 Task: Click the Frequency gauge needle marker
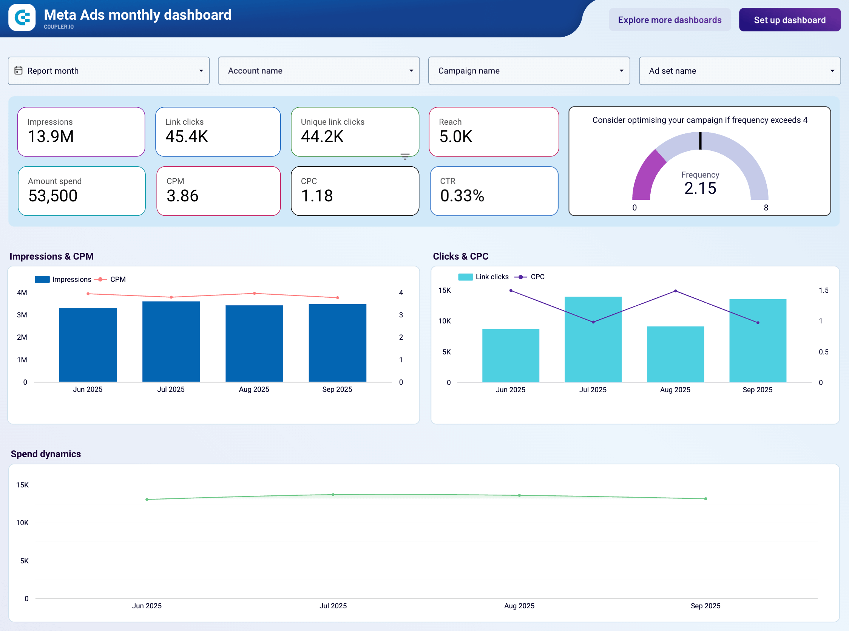700,141
